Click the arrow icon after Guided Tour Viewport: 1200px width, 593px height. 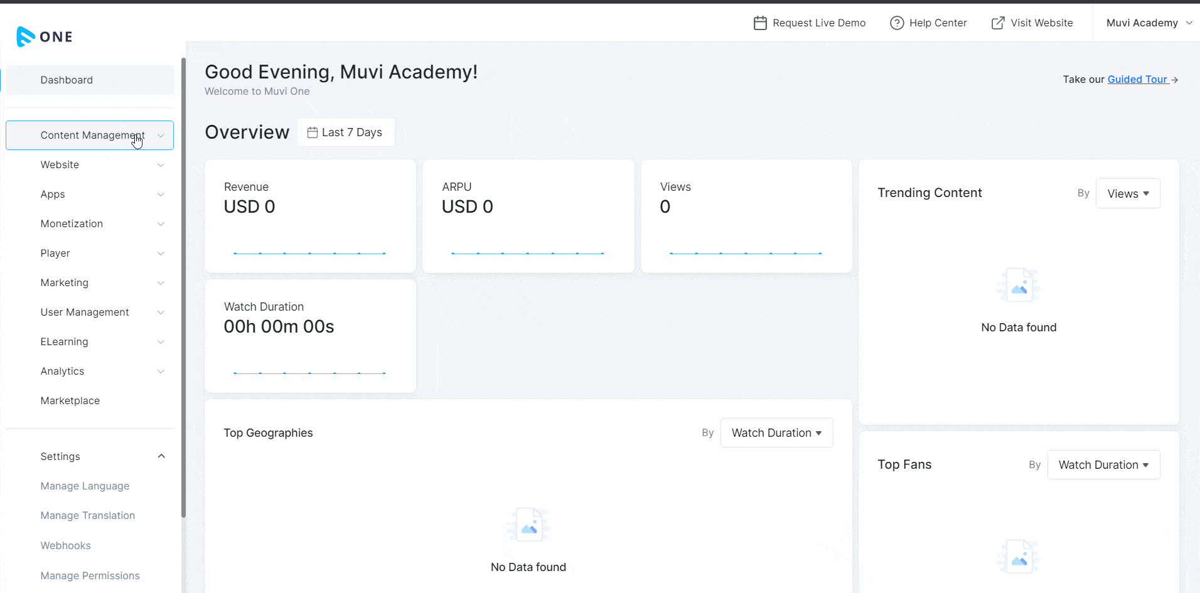pyautogui.click(x=1174, y=80)
